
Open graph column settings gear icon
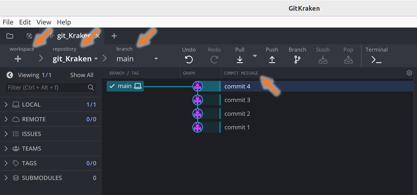[409, 73]
